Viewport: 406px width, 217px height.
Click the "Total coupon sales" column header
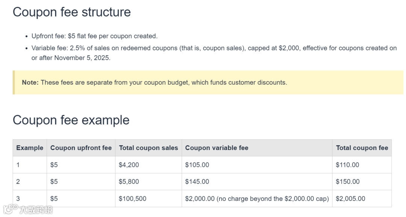tap(148, 148)
